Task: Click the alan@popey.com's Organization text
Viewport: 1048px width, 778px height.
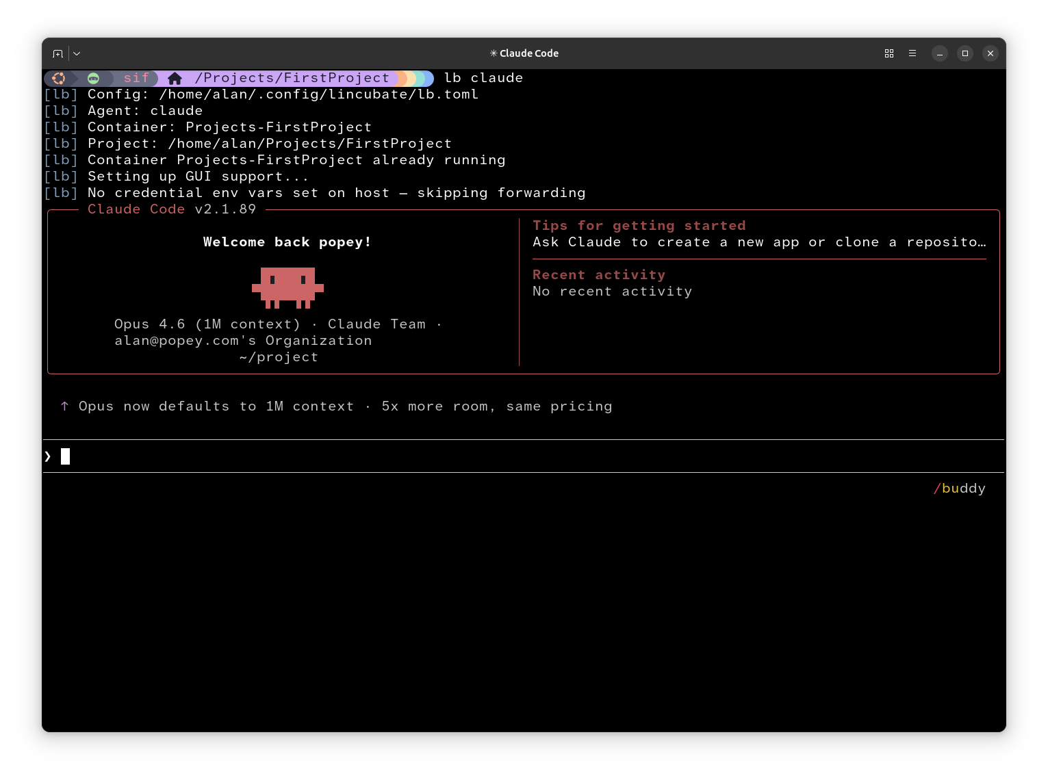Action: (244, 341)
